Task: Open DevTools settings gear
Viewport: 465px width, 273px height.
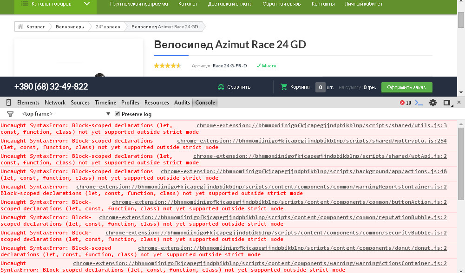Action: coord(432,103)
